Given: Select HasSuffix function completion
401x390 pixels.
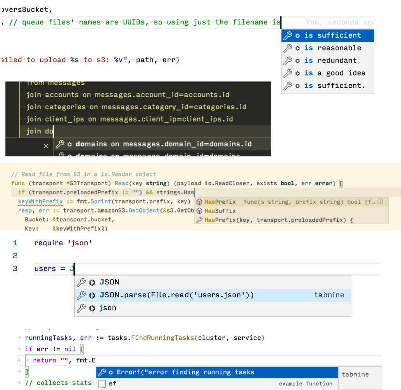Looking at the screenshot, I should 292,211.
